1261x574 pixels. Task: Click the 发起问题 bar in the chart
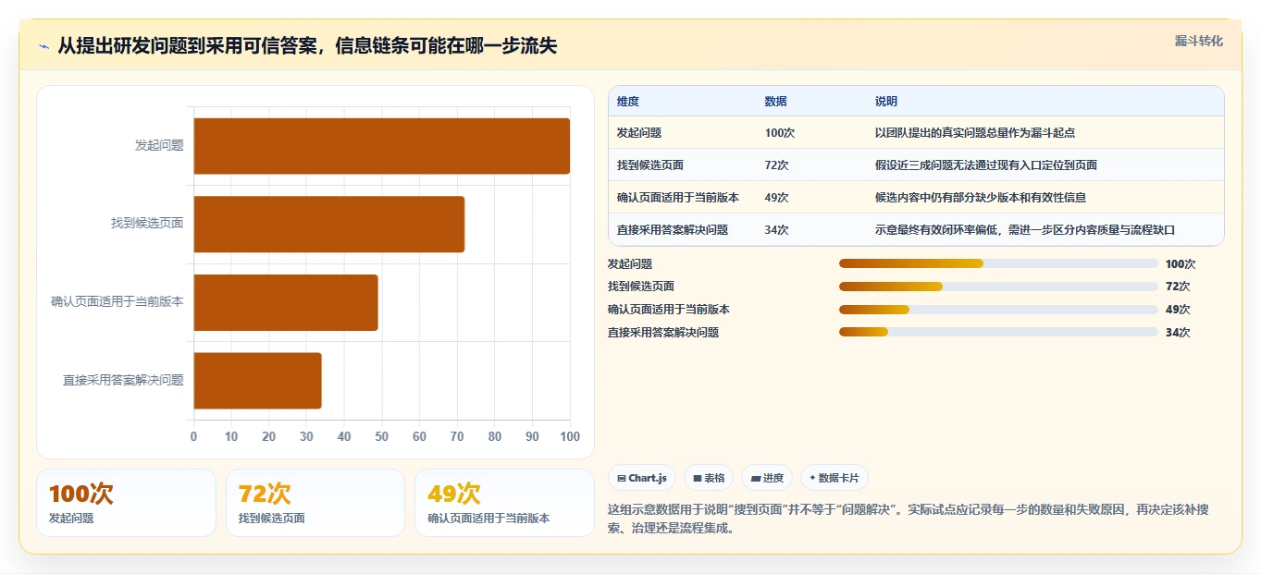coord(381,146)
